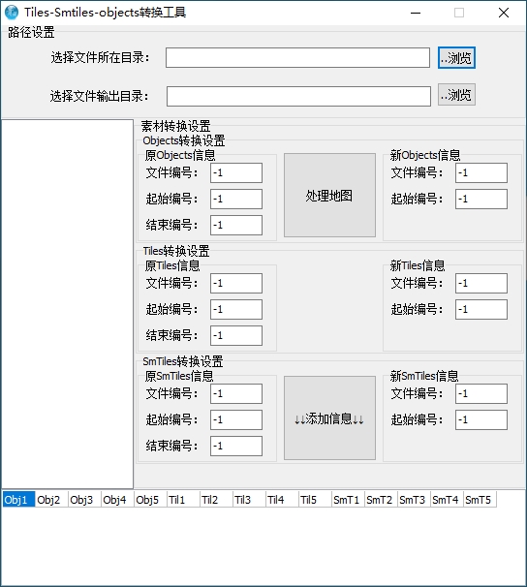Screen dimensions: 527x587
Task: Switch to the SmT1 tab
Action: pyautogui.click(x=348, y=500)
